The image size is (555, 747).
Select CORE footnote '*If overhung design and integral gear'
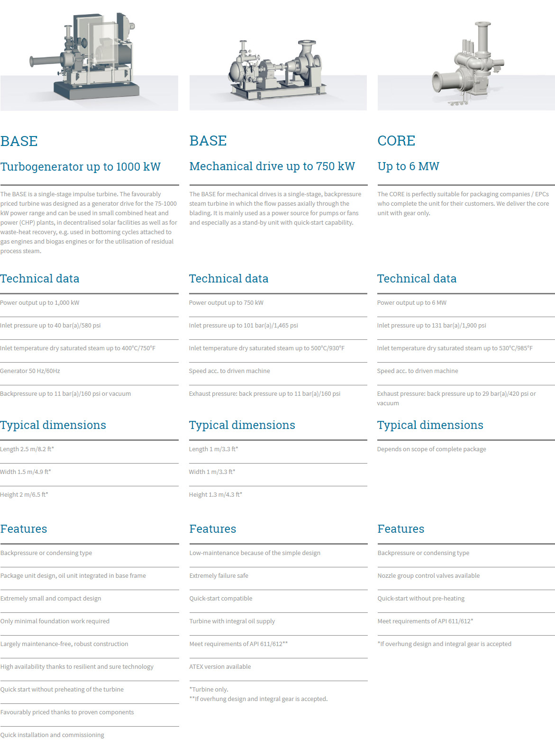(445, 644)
